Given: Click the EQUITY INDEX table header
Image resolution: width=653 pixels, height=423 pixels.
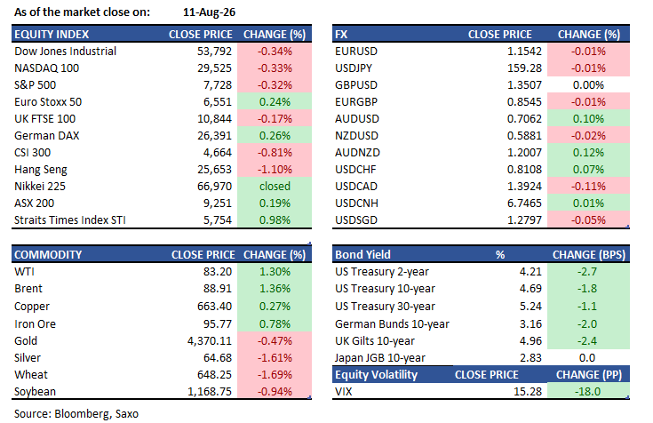Looking at the screenshot, I should click(52, 34).
